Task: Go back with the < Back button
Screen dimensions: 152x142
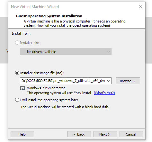Action: (x=79, y=134)
